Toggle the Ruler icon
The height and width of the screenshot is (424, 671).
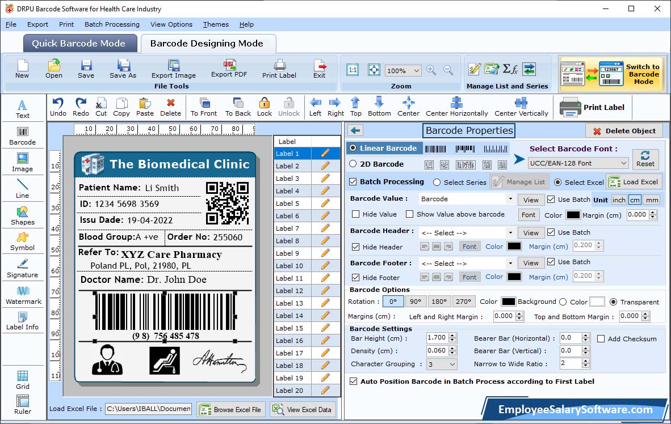pos(23,405)
